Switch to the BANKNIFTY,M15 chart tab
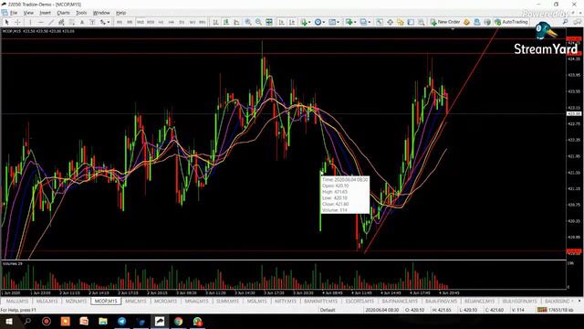This screenshot has height=329, width=584. click(x=320, y=301)
